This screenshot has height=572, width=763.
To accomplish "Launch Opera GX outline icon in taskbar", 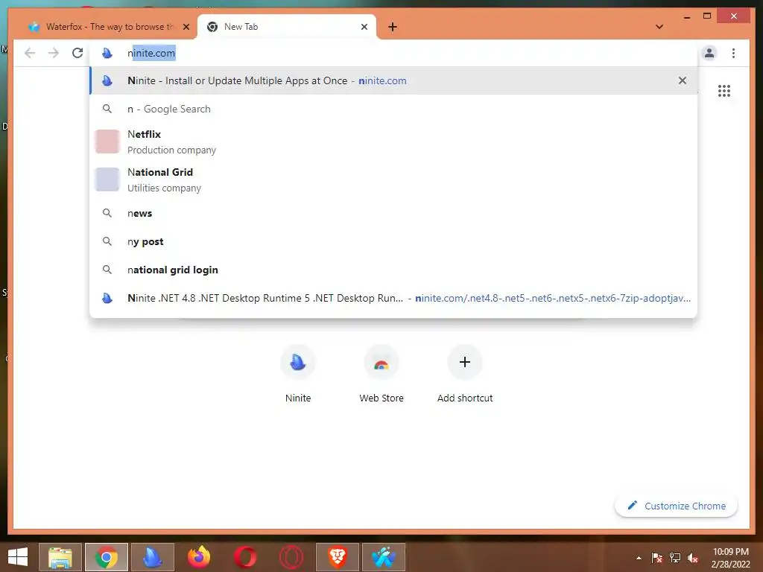I will pos(291,557).
